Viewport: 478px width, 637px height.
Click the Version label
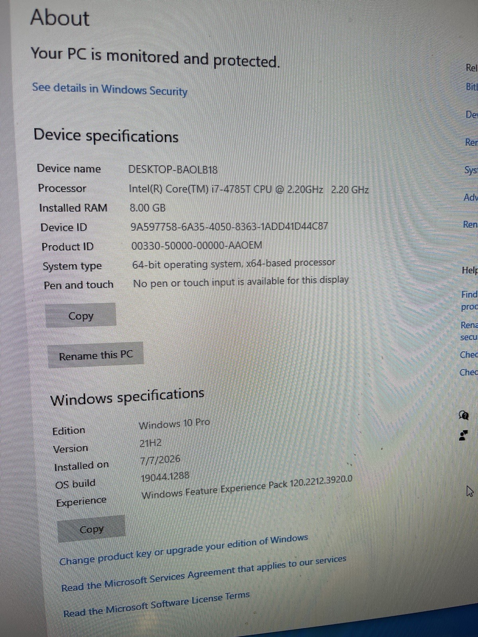(x=71, y=449)
